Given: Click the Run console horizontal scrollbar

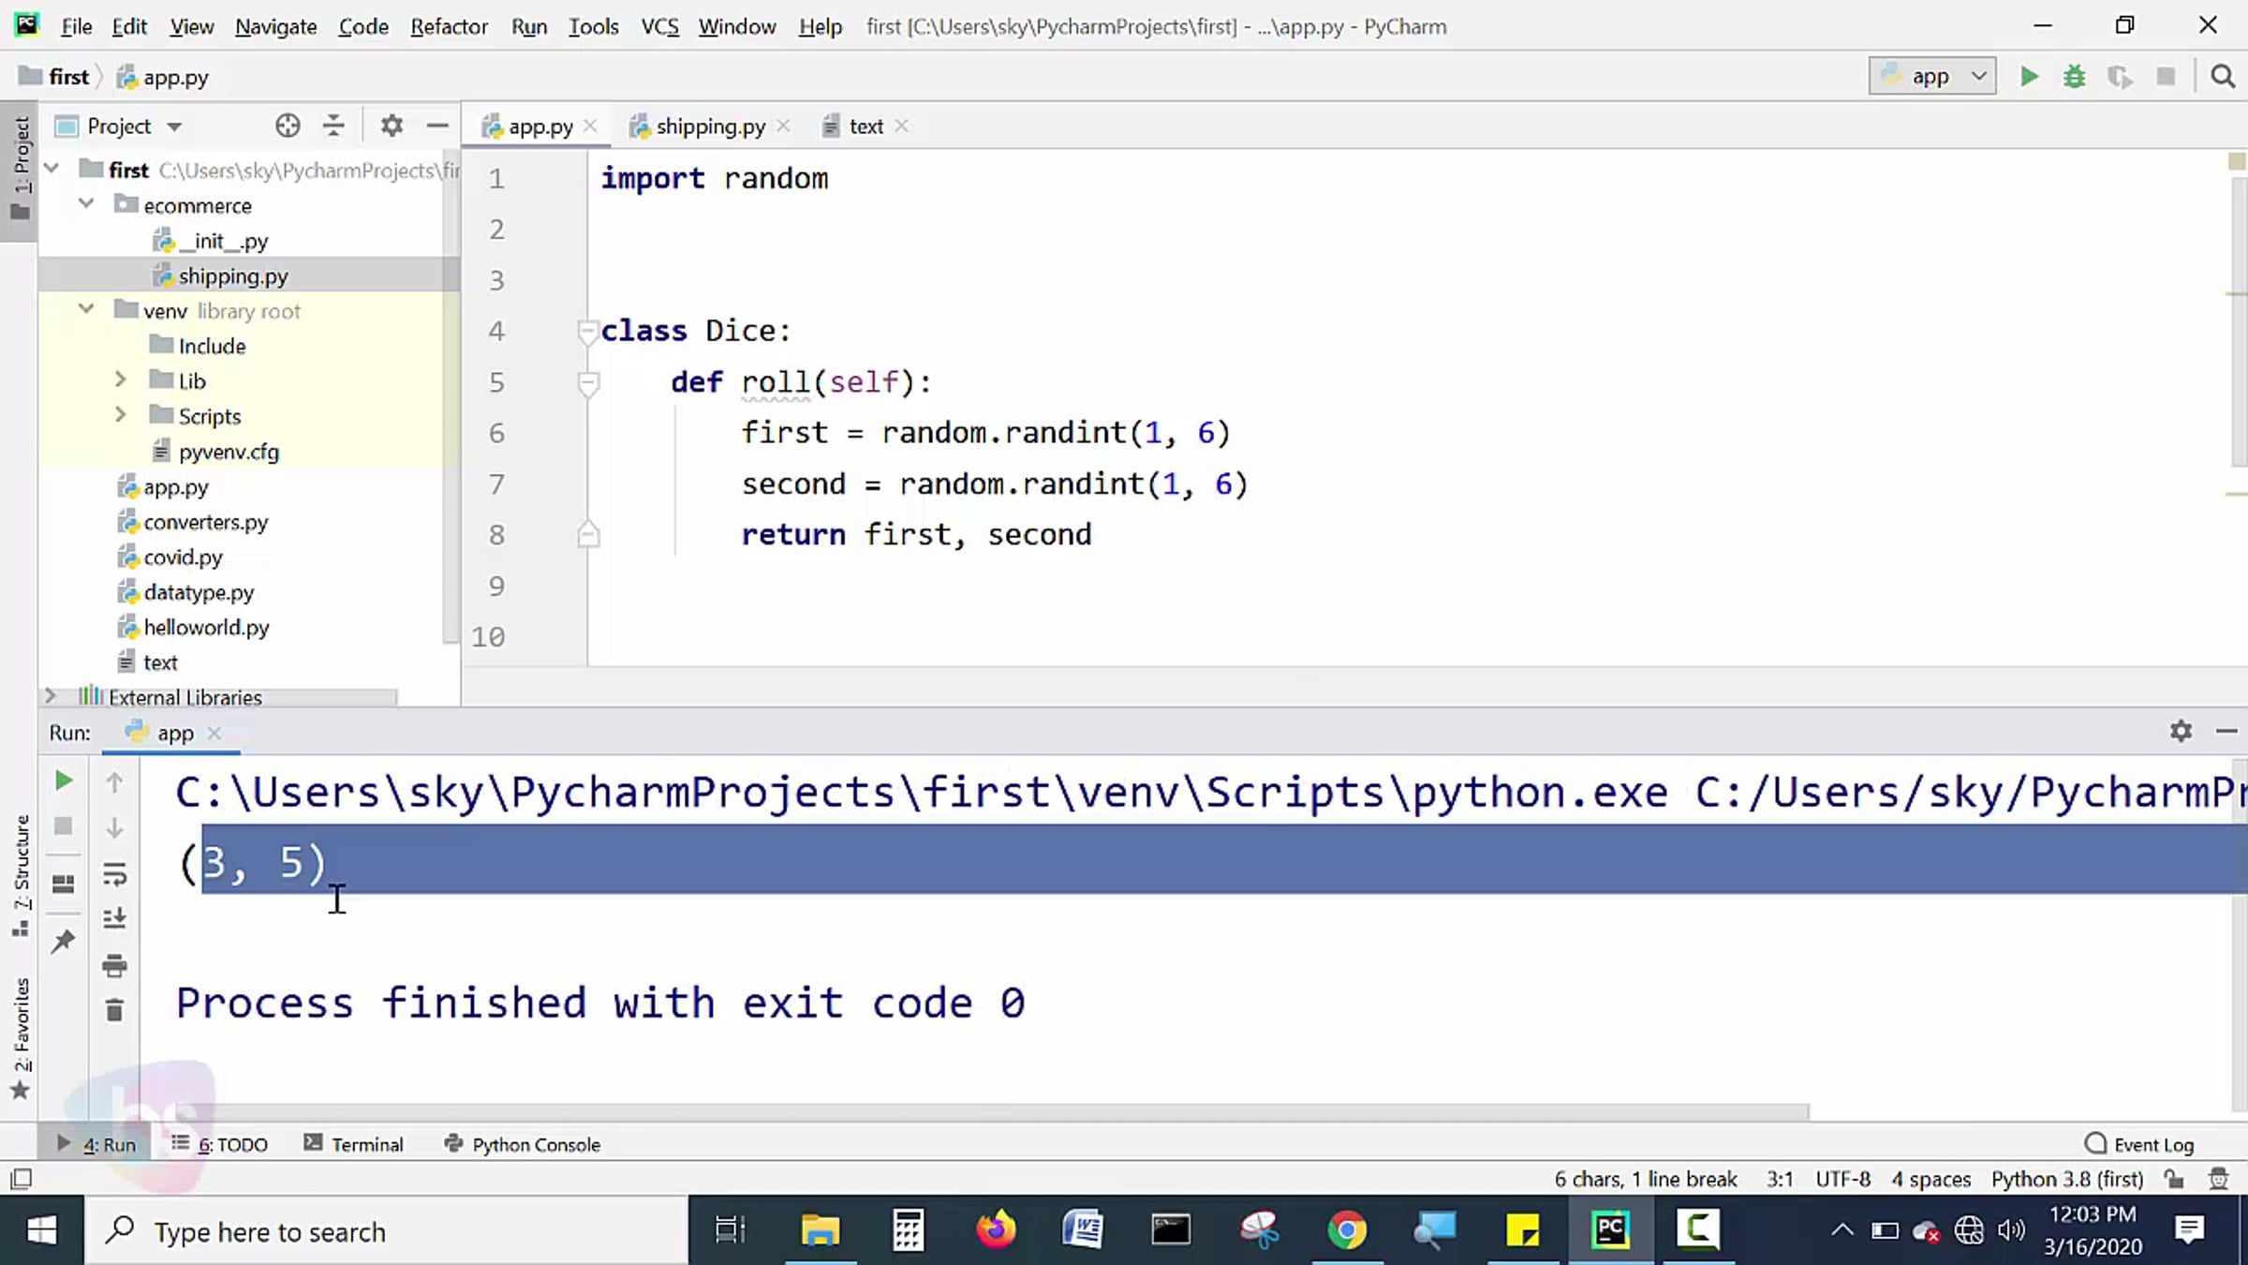Looking at the screenshot, I should (x=974, y=1112).
